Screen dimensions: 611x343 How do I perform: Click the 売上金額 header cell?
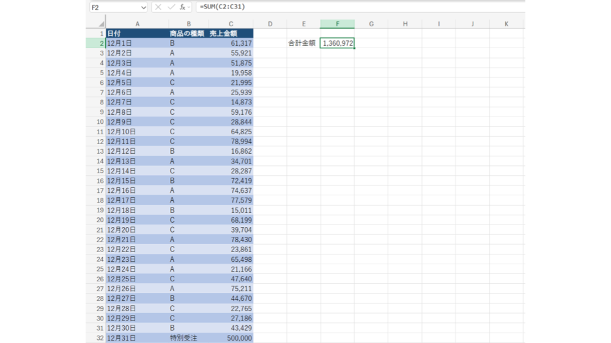point(231,34)
